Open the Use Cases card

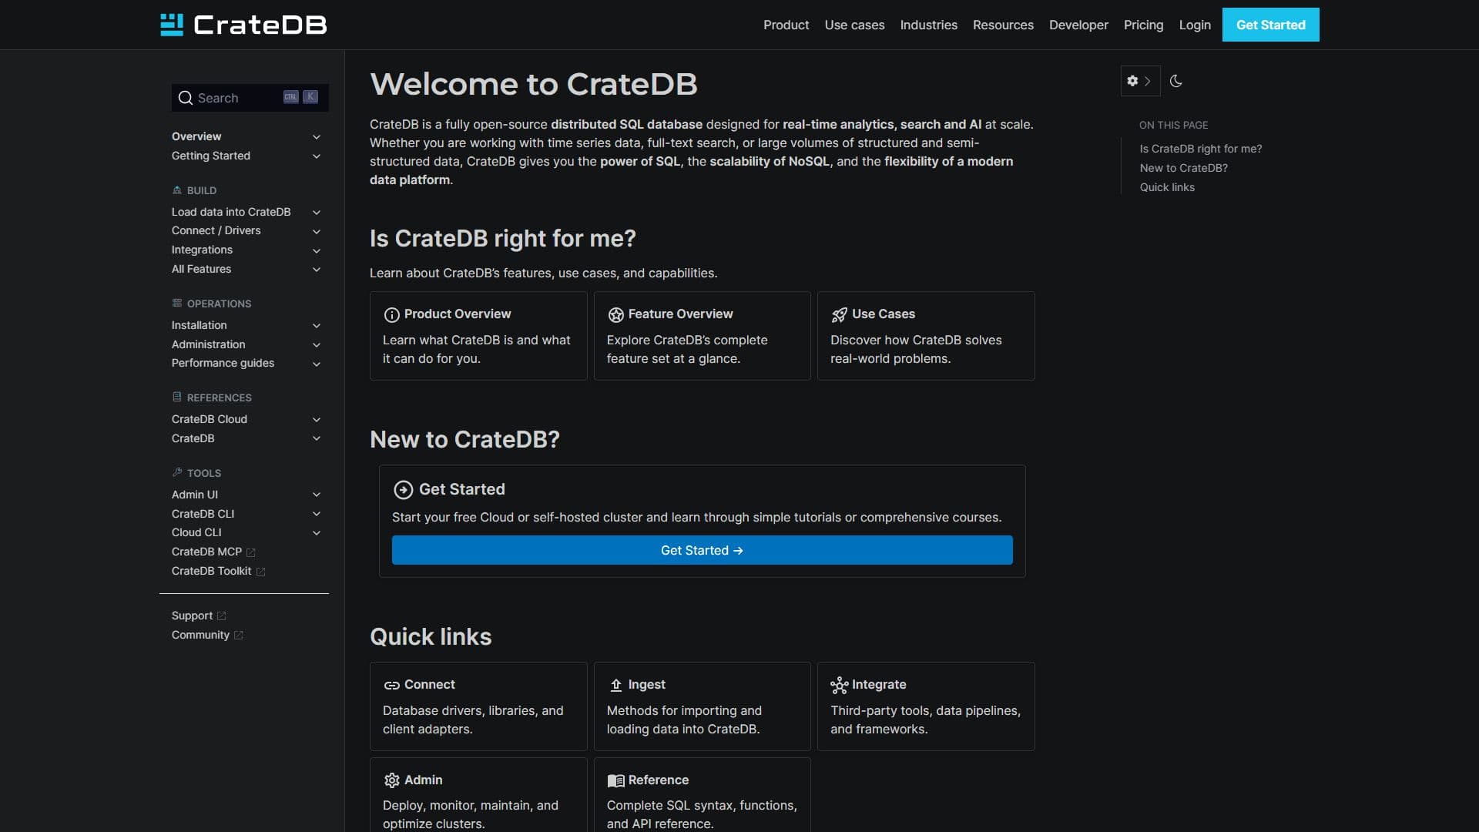(925, 336)
